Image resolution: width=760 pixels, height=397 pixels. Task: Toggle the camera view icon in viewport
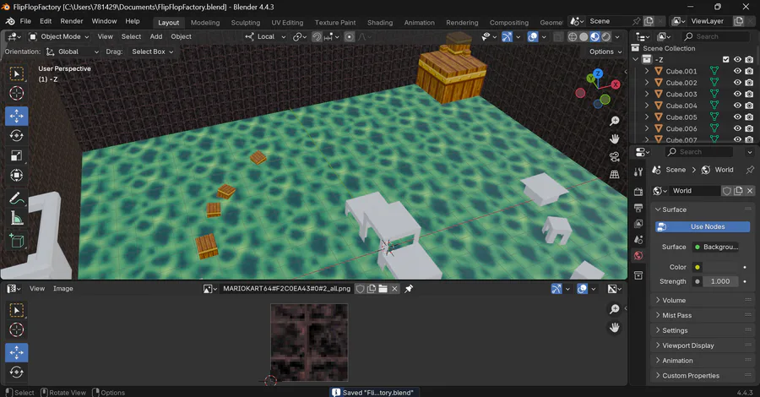615,156
